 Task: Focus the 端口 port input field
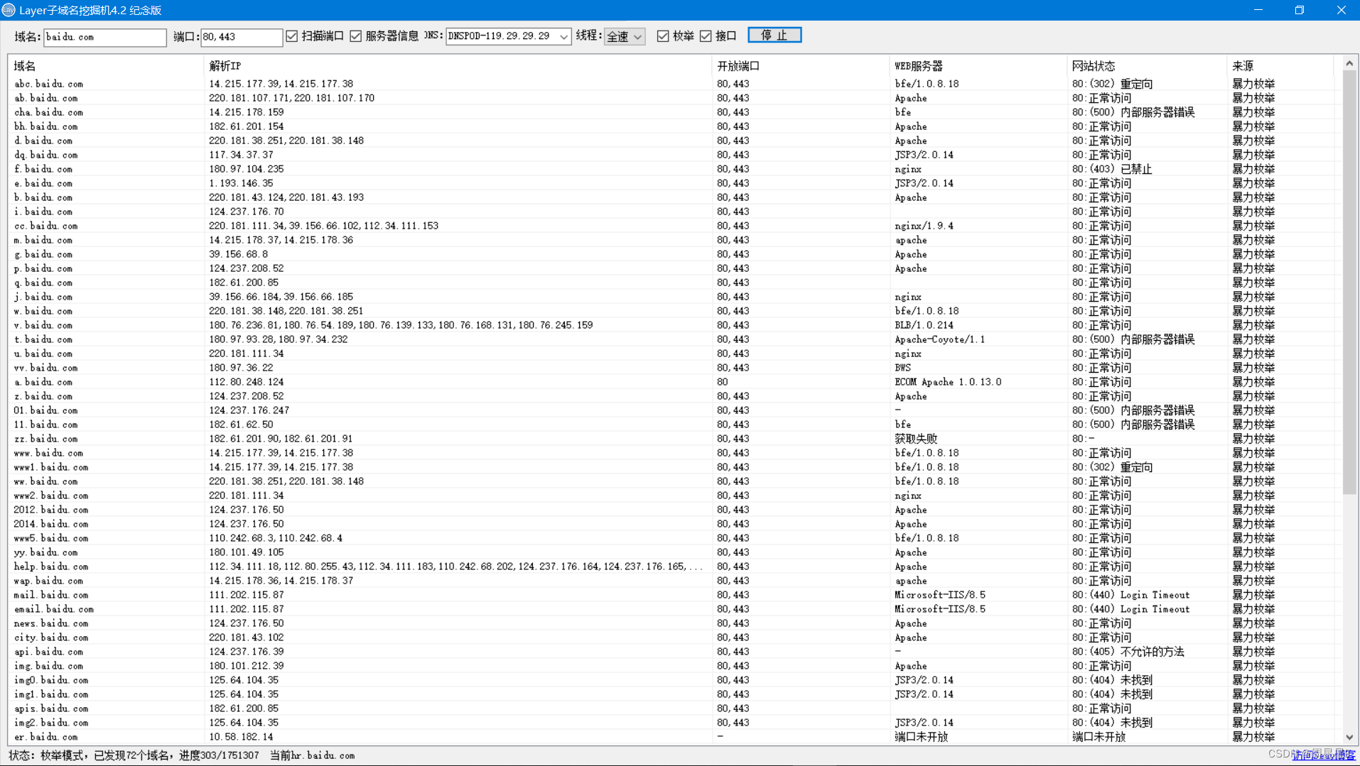(242, 37)
